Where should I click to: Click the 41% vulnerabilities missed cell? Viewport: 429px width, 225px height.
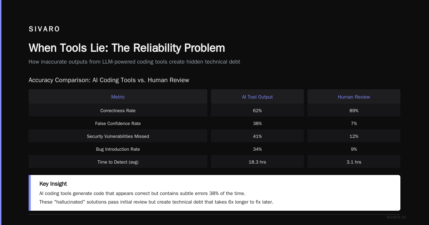(x=257, y=136)
